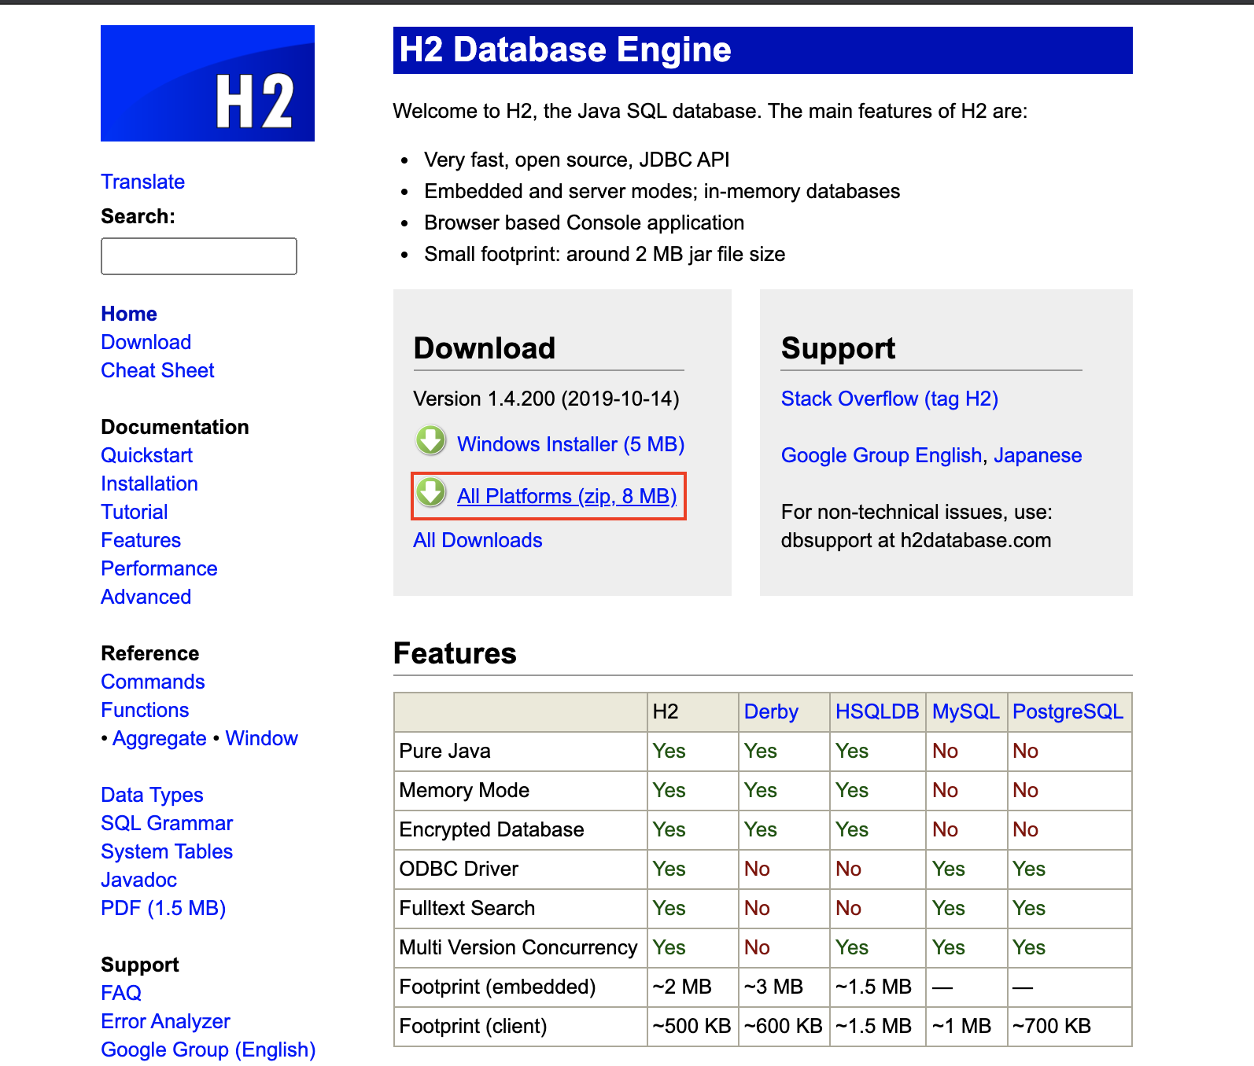Viewport: 1254px width, 1066px height.
Task: Open the Window functions link
Action: [x=261, y=738]
